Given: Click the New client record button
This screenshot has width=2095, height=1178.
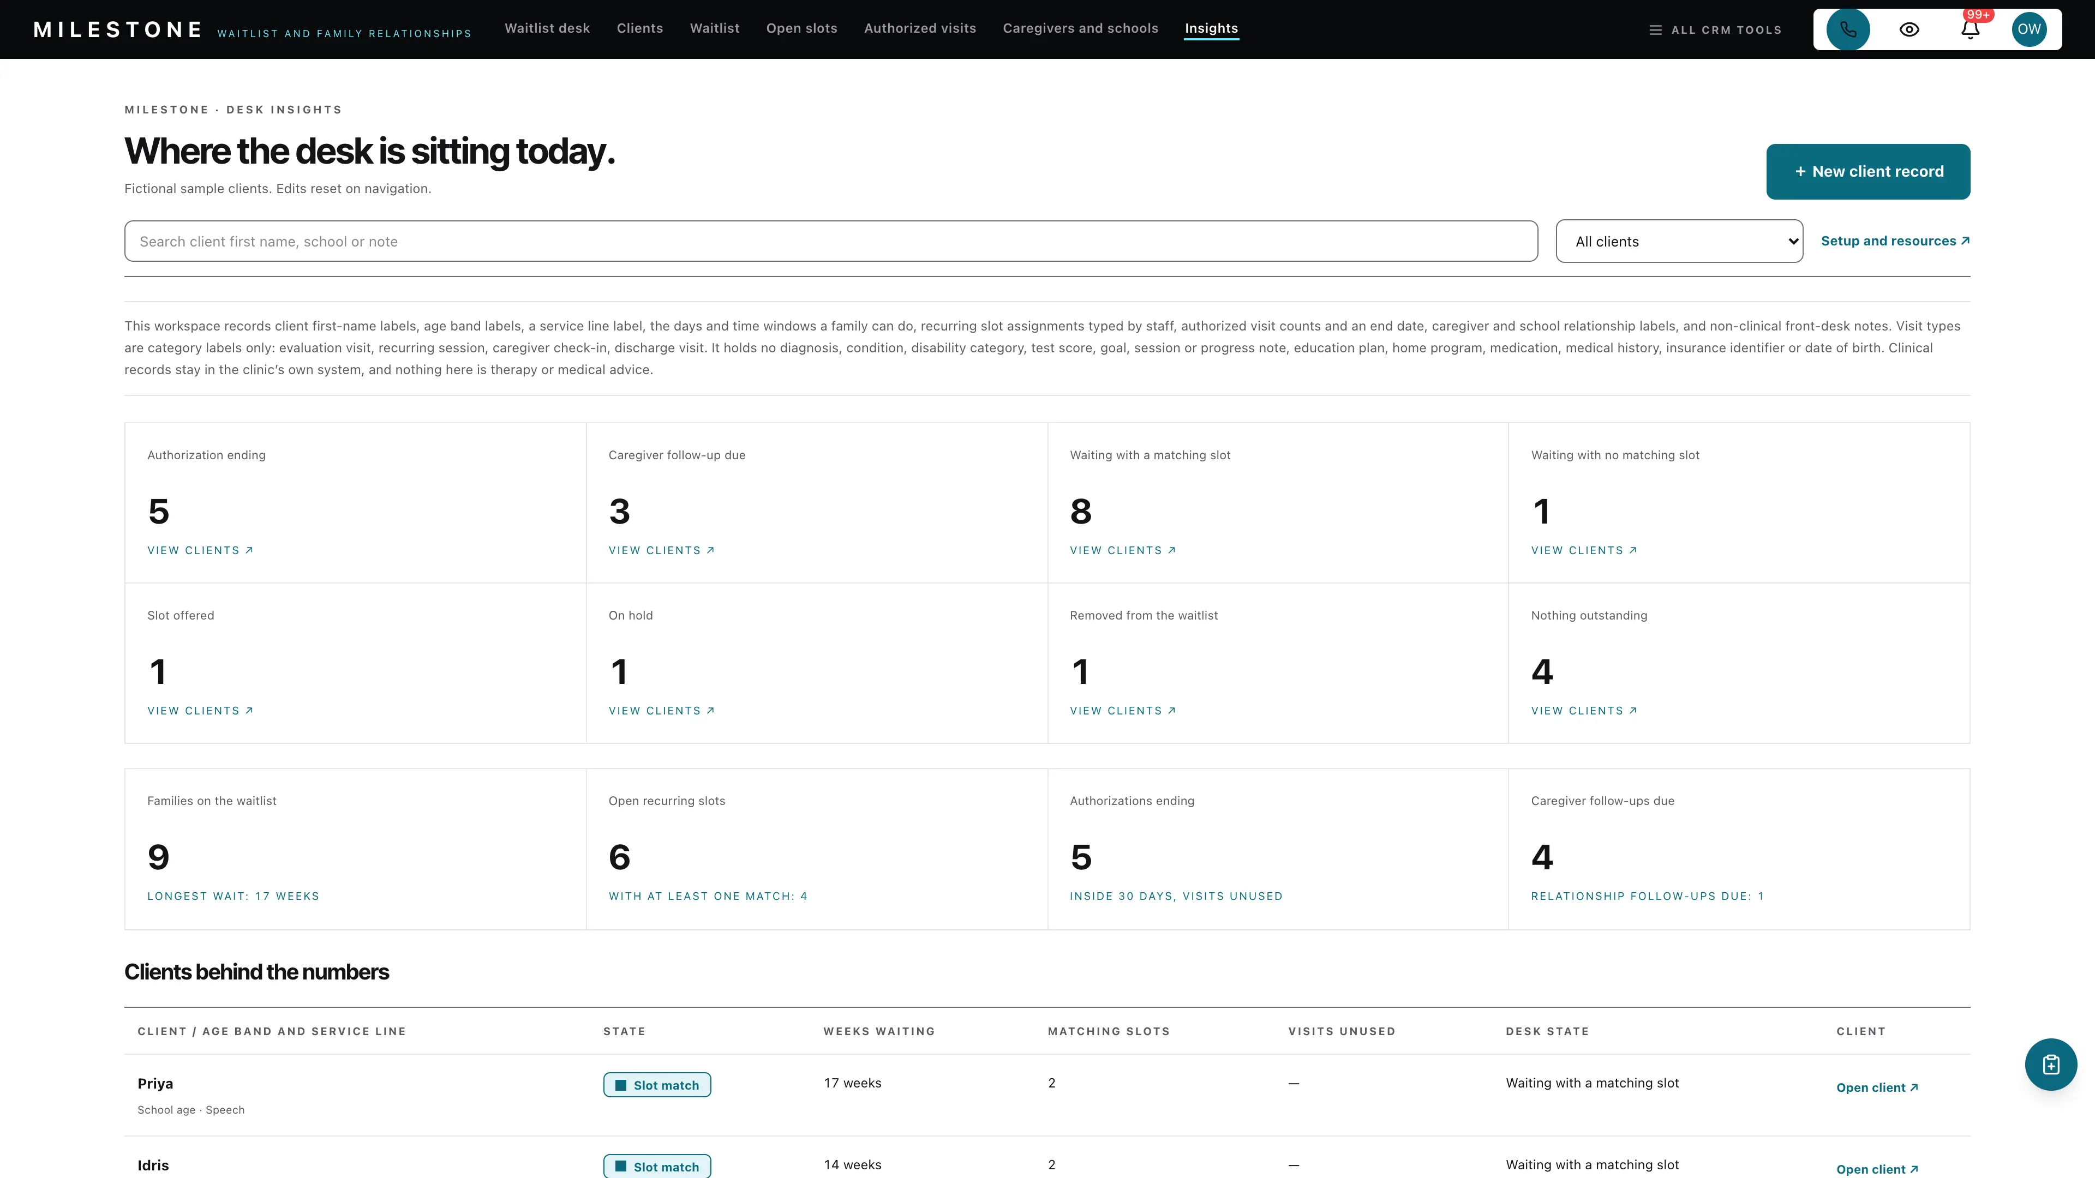Looking at the screenshot, I should [x=1868, y=172].
